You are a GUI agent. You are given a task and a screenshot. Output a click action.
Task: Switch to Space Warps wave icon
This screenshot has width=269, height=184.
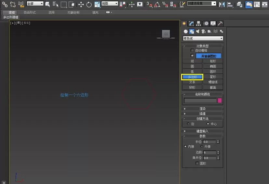pos(215,32)
